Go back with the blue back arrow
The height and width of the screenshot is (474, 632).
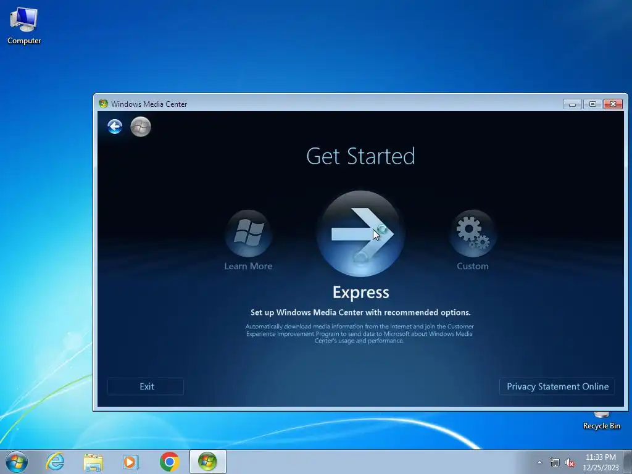(x=115, y=127)
